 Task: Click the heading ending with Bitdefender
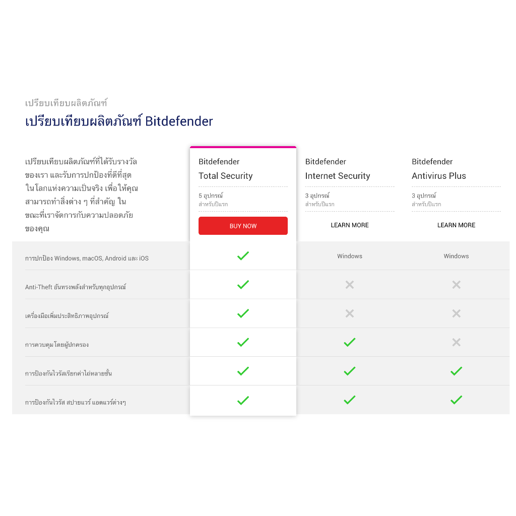point(119,121)
